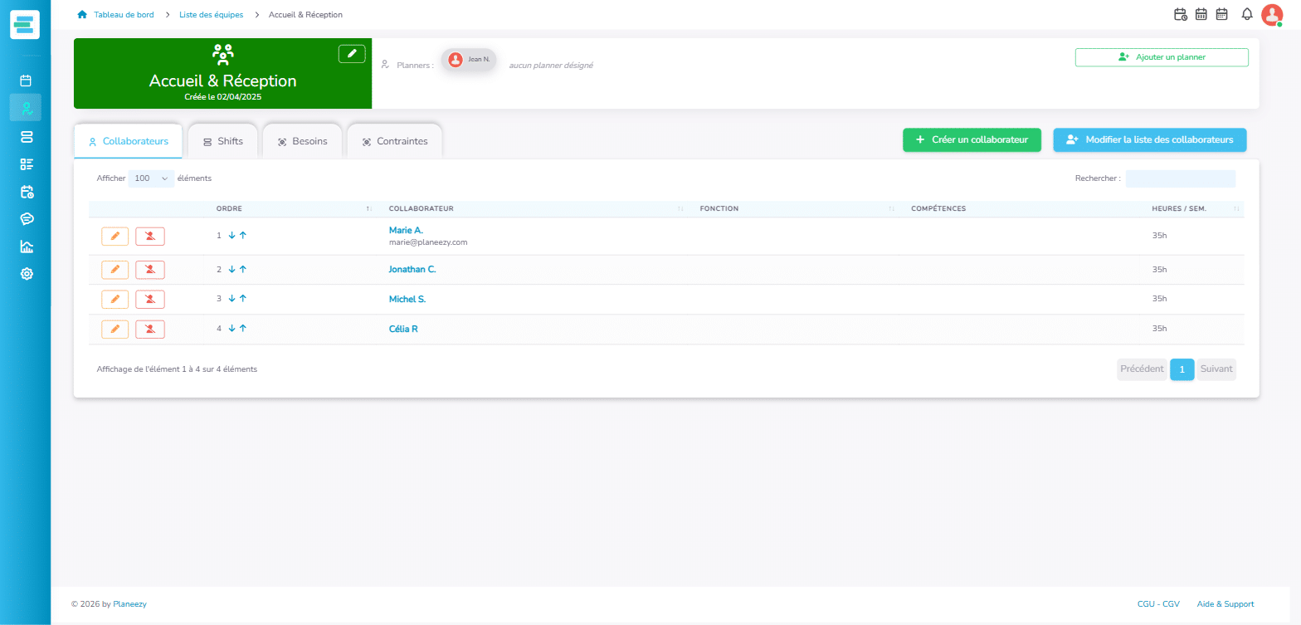Click Modifier la liste des collaborateurs
Screen dimensions: 1301x625
pos(1149,140)
